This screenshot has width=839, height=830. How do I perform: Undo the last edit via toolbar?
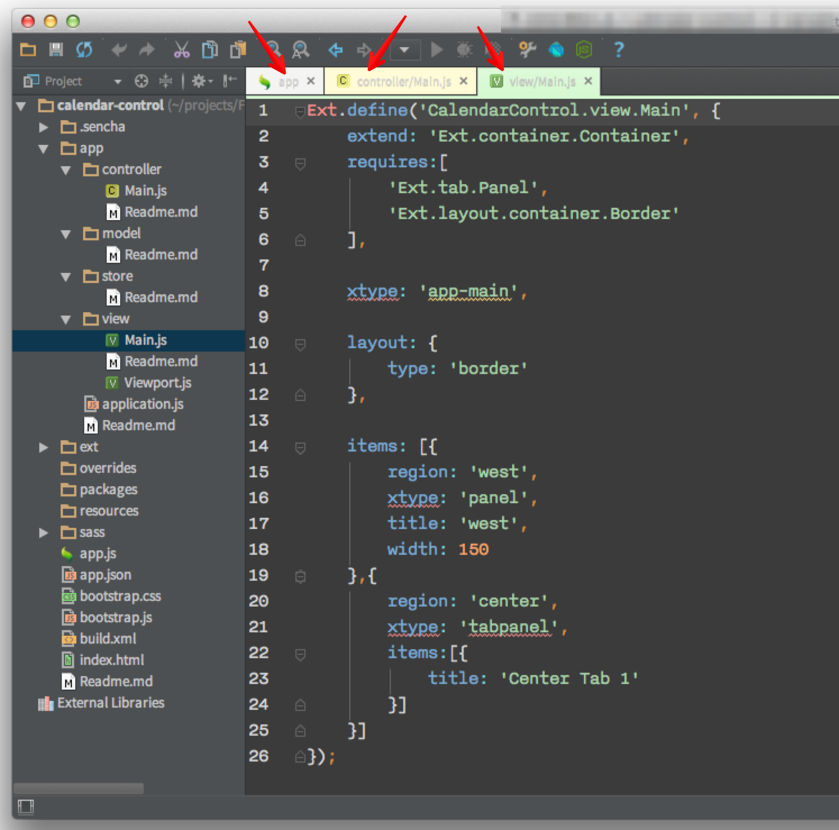point(118,50)
